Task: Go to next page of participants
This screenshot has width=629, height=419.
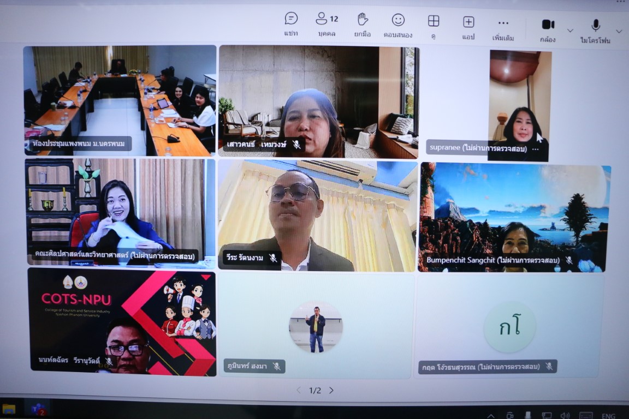Action: click(x=331, y=390)
